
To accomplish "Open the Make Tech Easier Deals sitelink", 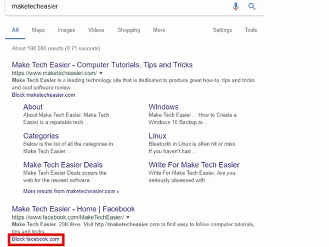I will [63, 165].
